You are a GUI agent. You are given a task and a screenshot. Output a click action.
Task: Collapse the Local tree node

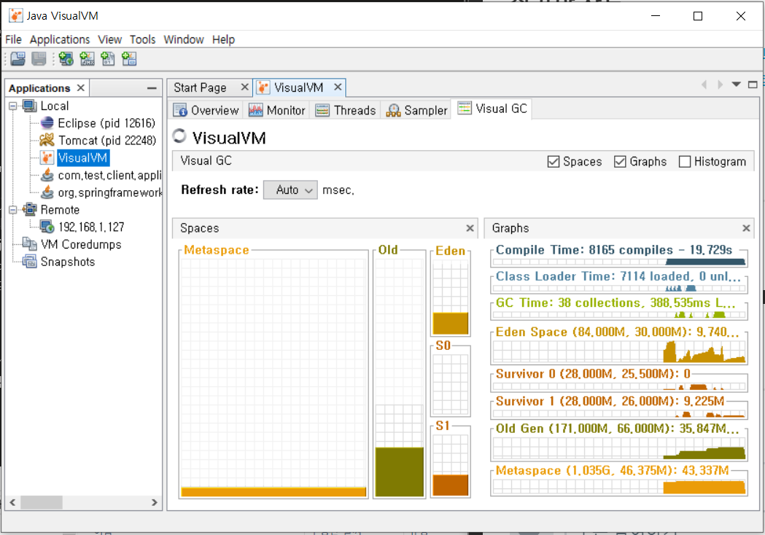(12, 106)
